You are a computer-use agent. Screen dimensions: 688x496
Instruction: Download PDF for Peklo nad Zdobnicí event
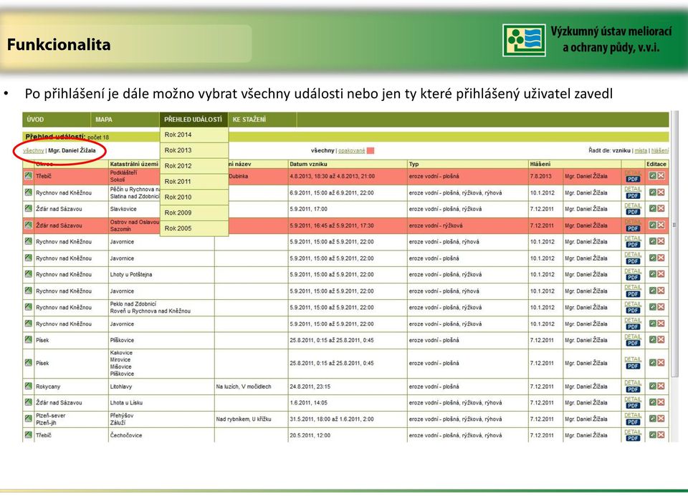click(633, 310)
